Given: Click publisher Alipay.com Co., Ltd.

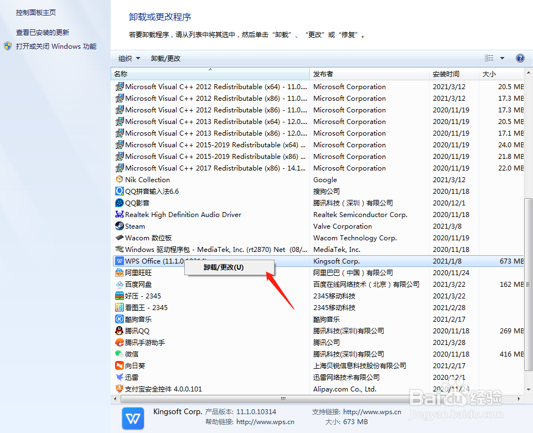Looking at the screenshot, I should click(x=345, y=389).
